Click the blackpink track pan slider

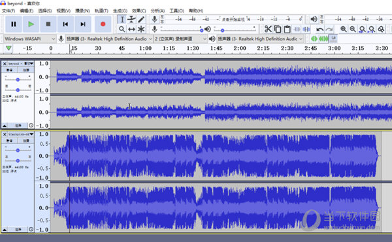[18, 160]
